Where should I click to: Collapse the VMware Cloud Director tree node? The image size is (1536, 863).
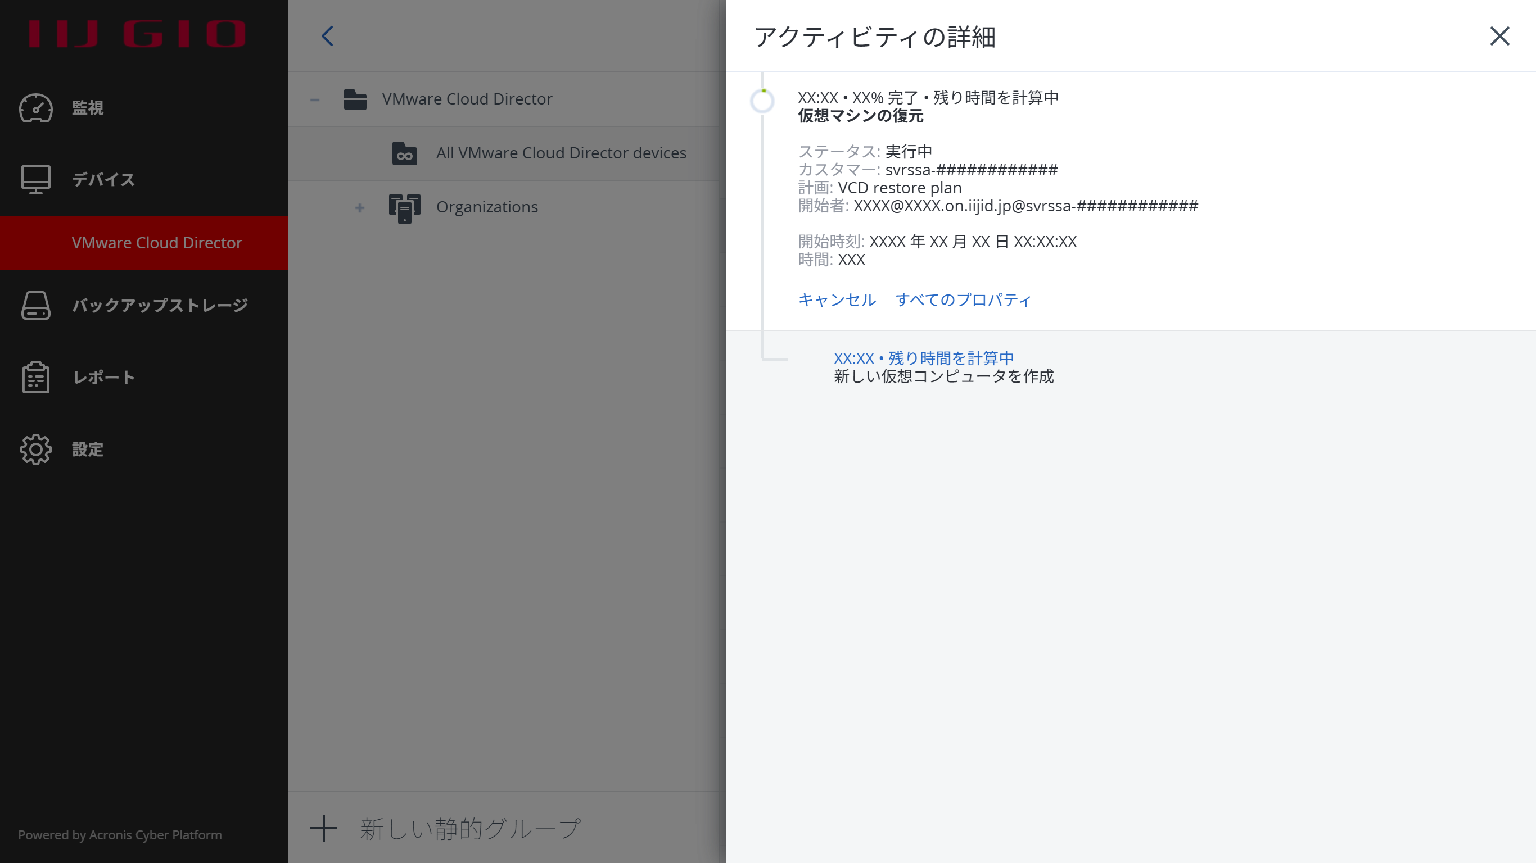pyautogui.click(x=315, y=99)
